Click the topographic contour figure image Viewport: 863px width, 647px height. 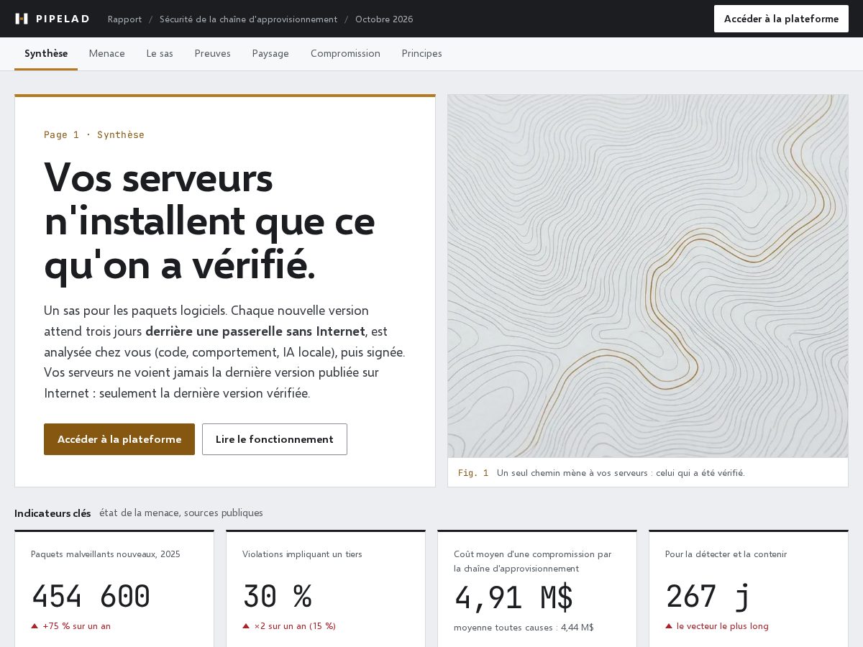tap(648, 276)
